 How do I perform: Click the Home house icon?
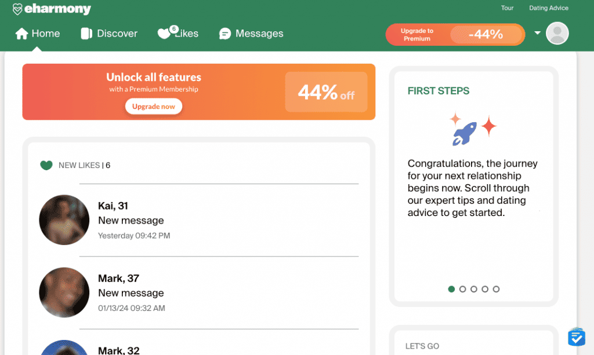pos(22,34)
